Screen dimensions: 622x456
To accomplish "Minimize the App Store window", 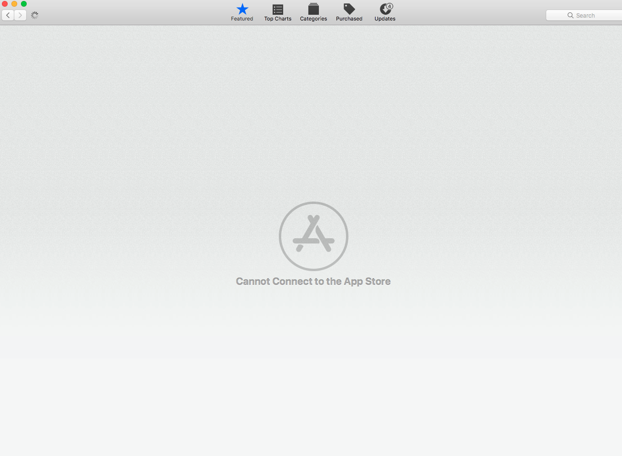I will [14, 4].
